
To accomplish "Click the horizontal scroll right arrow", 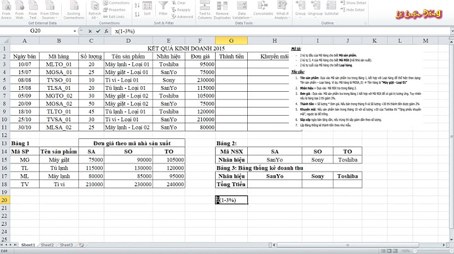I will click(444, 245).
